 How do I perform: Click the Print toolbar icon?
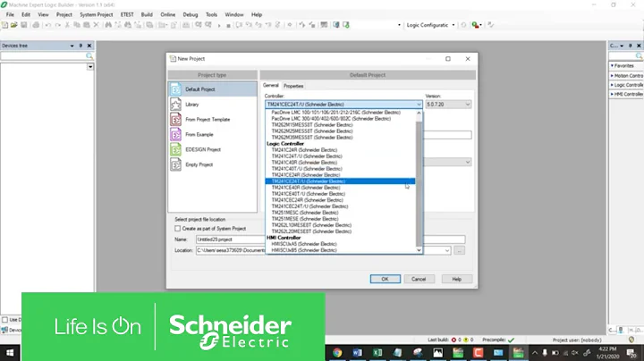point(36,25)
